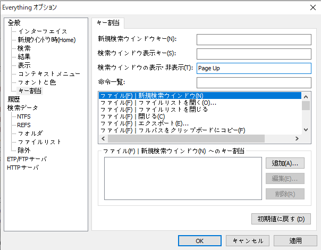Click 適用 button
This screenshot has width=321, height=250.
[295, 241]
